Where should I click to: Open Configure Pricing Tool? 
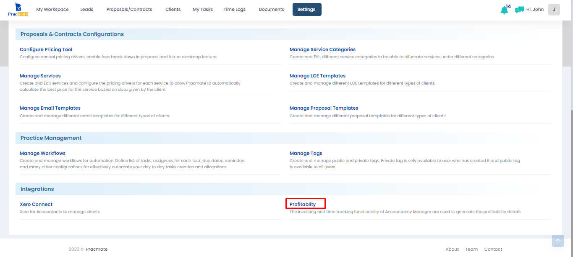tap(46, 49)
